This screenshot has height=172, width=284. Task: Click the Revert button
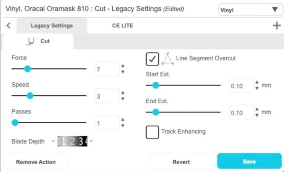coord(181,162)
